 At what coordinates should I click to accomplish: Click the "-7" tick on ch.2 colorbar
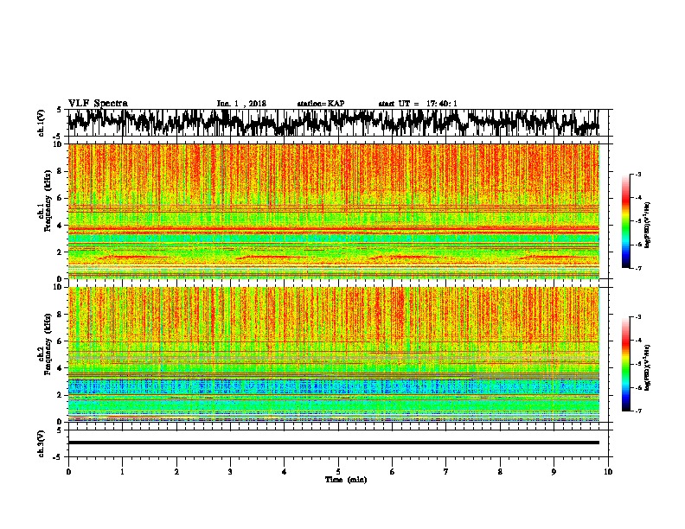pos(638,411)
